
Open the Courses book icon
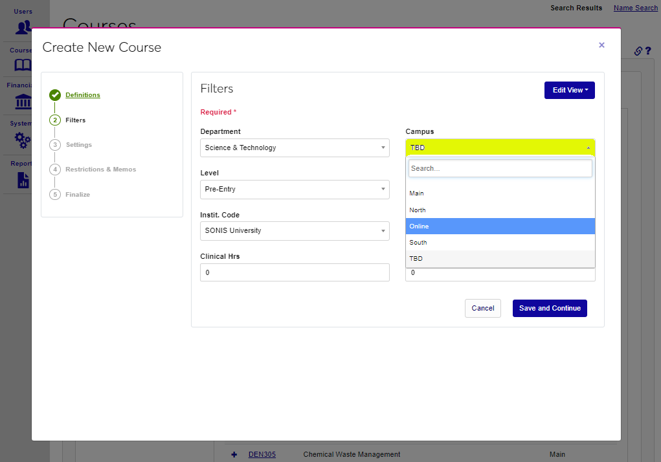pos(23,65)
